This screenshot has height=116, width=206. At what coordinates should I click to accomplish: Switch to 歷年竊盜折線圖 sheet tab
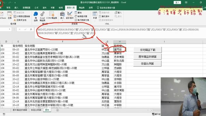(x=20, y=110)
